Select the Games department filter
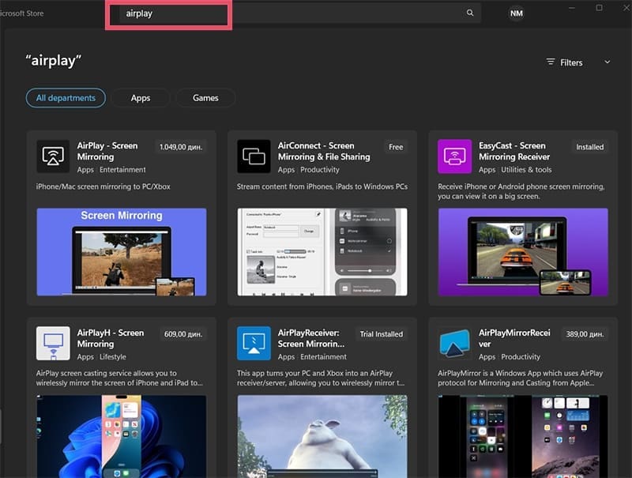The height and width of the screenshot is (478, 632). [x=205, y=97]
